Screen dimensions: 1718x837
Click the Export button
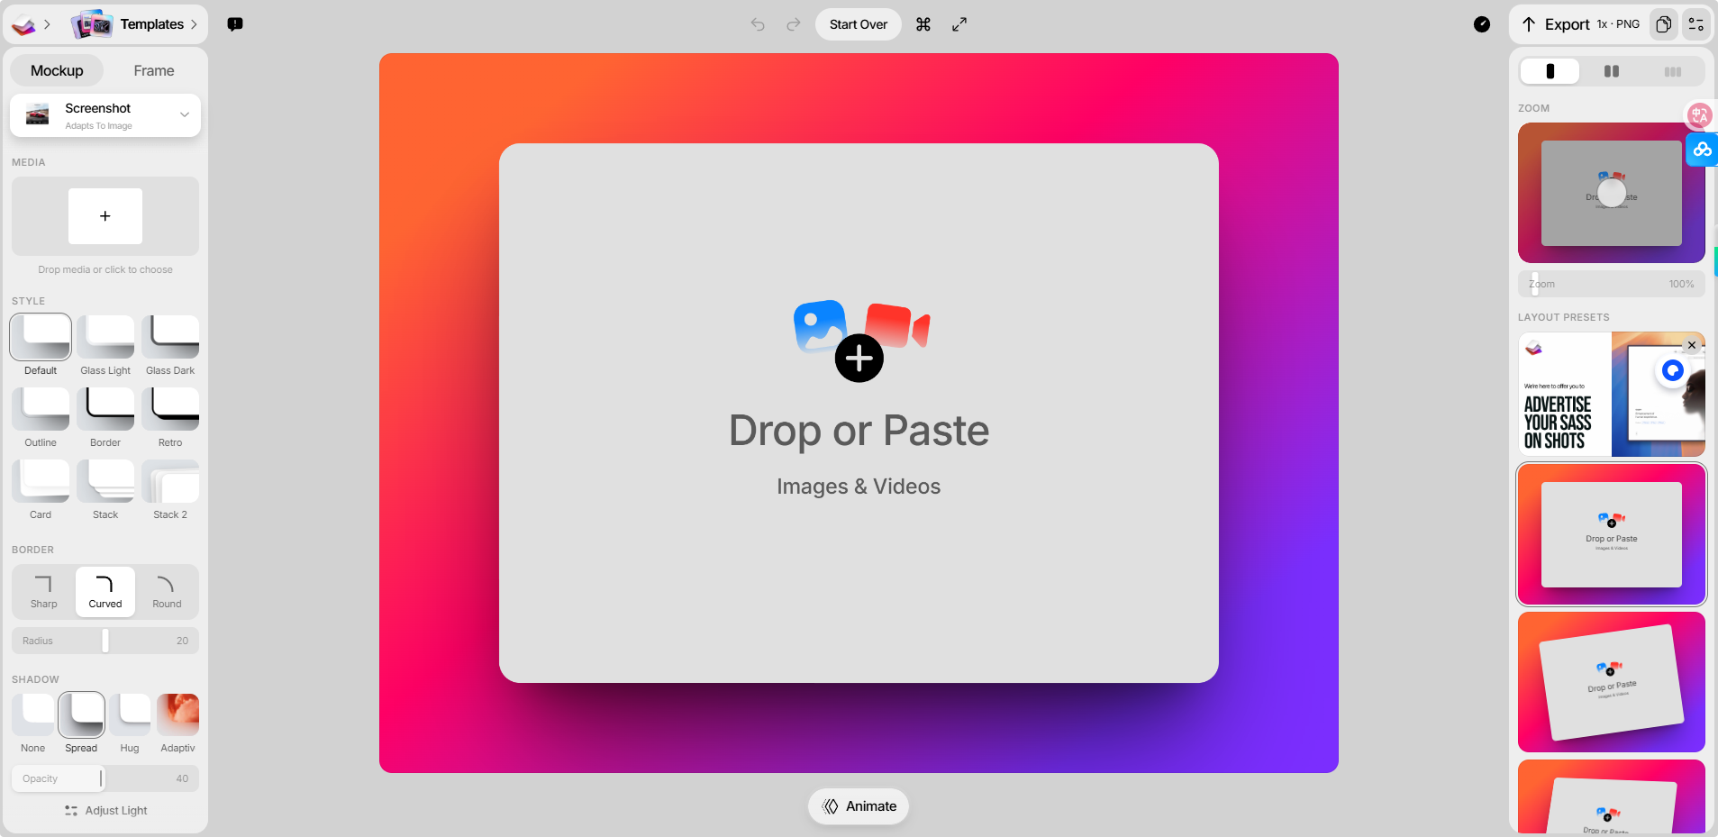[1556, 24]
